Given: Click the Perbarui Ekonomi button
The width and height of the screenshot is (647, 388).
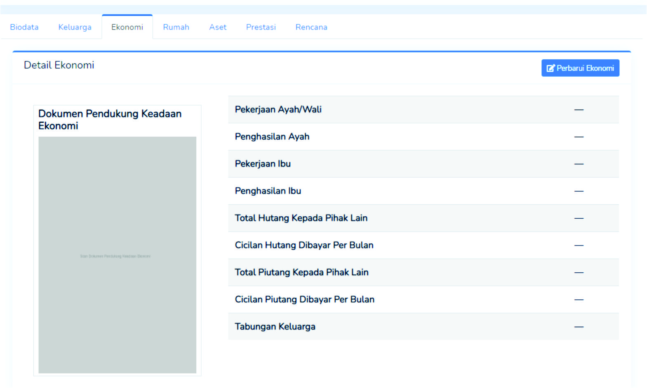Looking at the screenshot, I should tap(580, 68).
